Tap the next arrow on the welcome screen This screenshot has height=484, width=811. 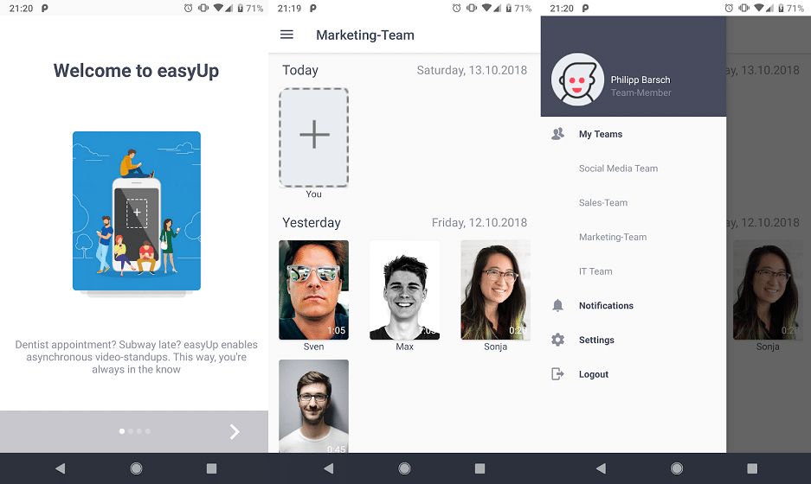(235, 431)
